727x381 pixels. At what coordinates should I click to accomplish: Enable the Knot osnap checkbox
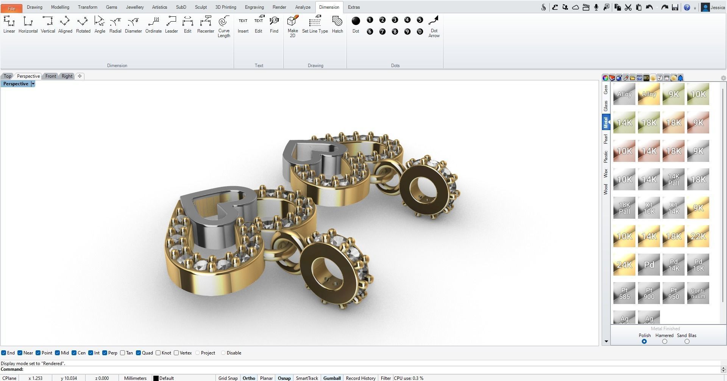tap(158, 353)
